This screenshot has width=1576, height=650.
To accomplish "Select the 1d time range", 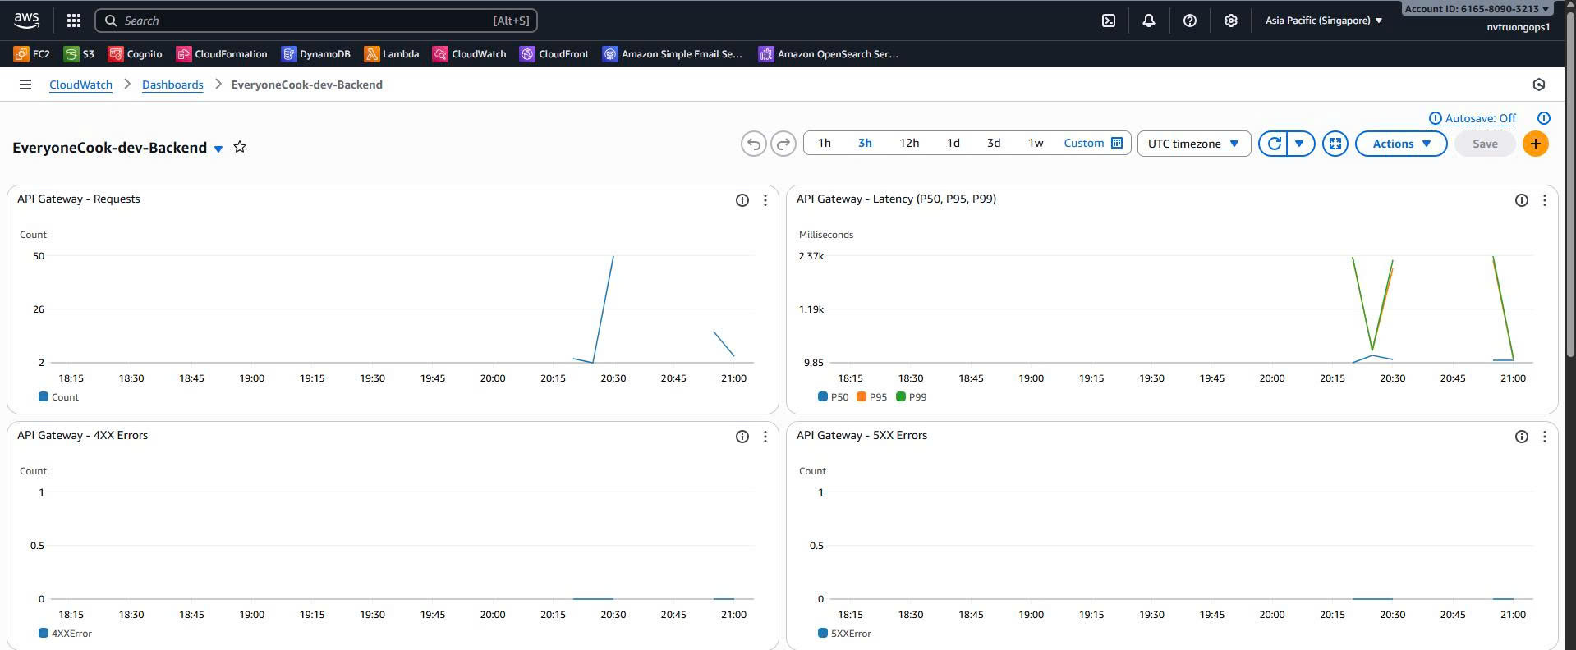I will 953,143.
